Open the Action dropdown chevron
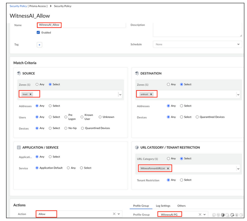This screenshot has width=247, height=221. [119, 214]
